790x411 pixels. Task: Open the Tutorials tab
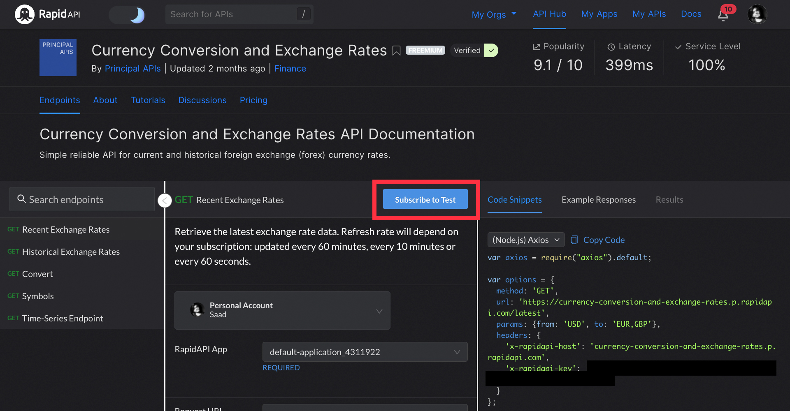(148, 100)
